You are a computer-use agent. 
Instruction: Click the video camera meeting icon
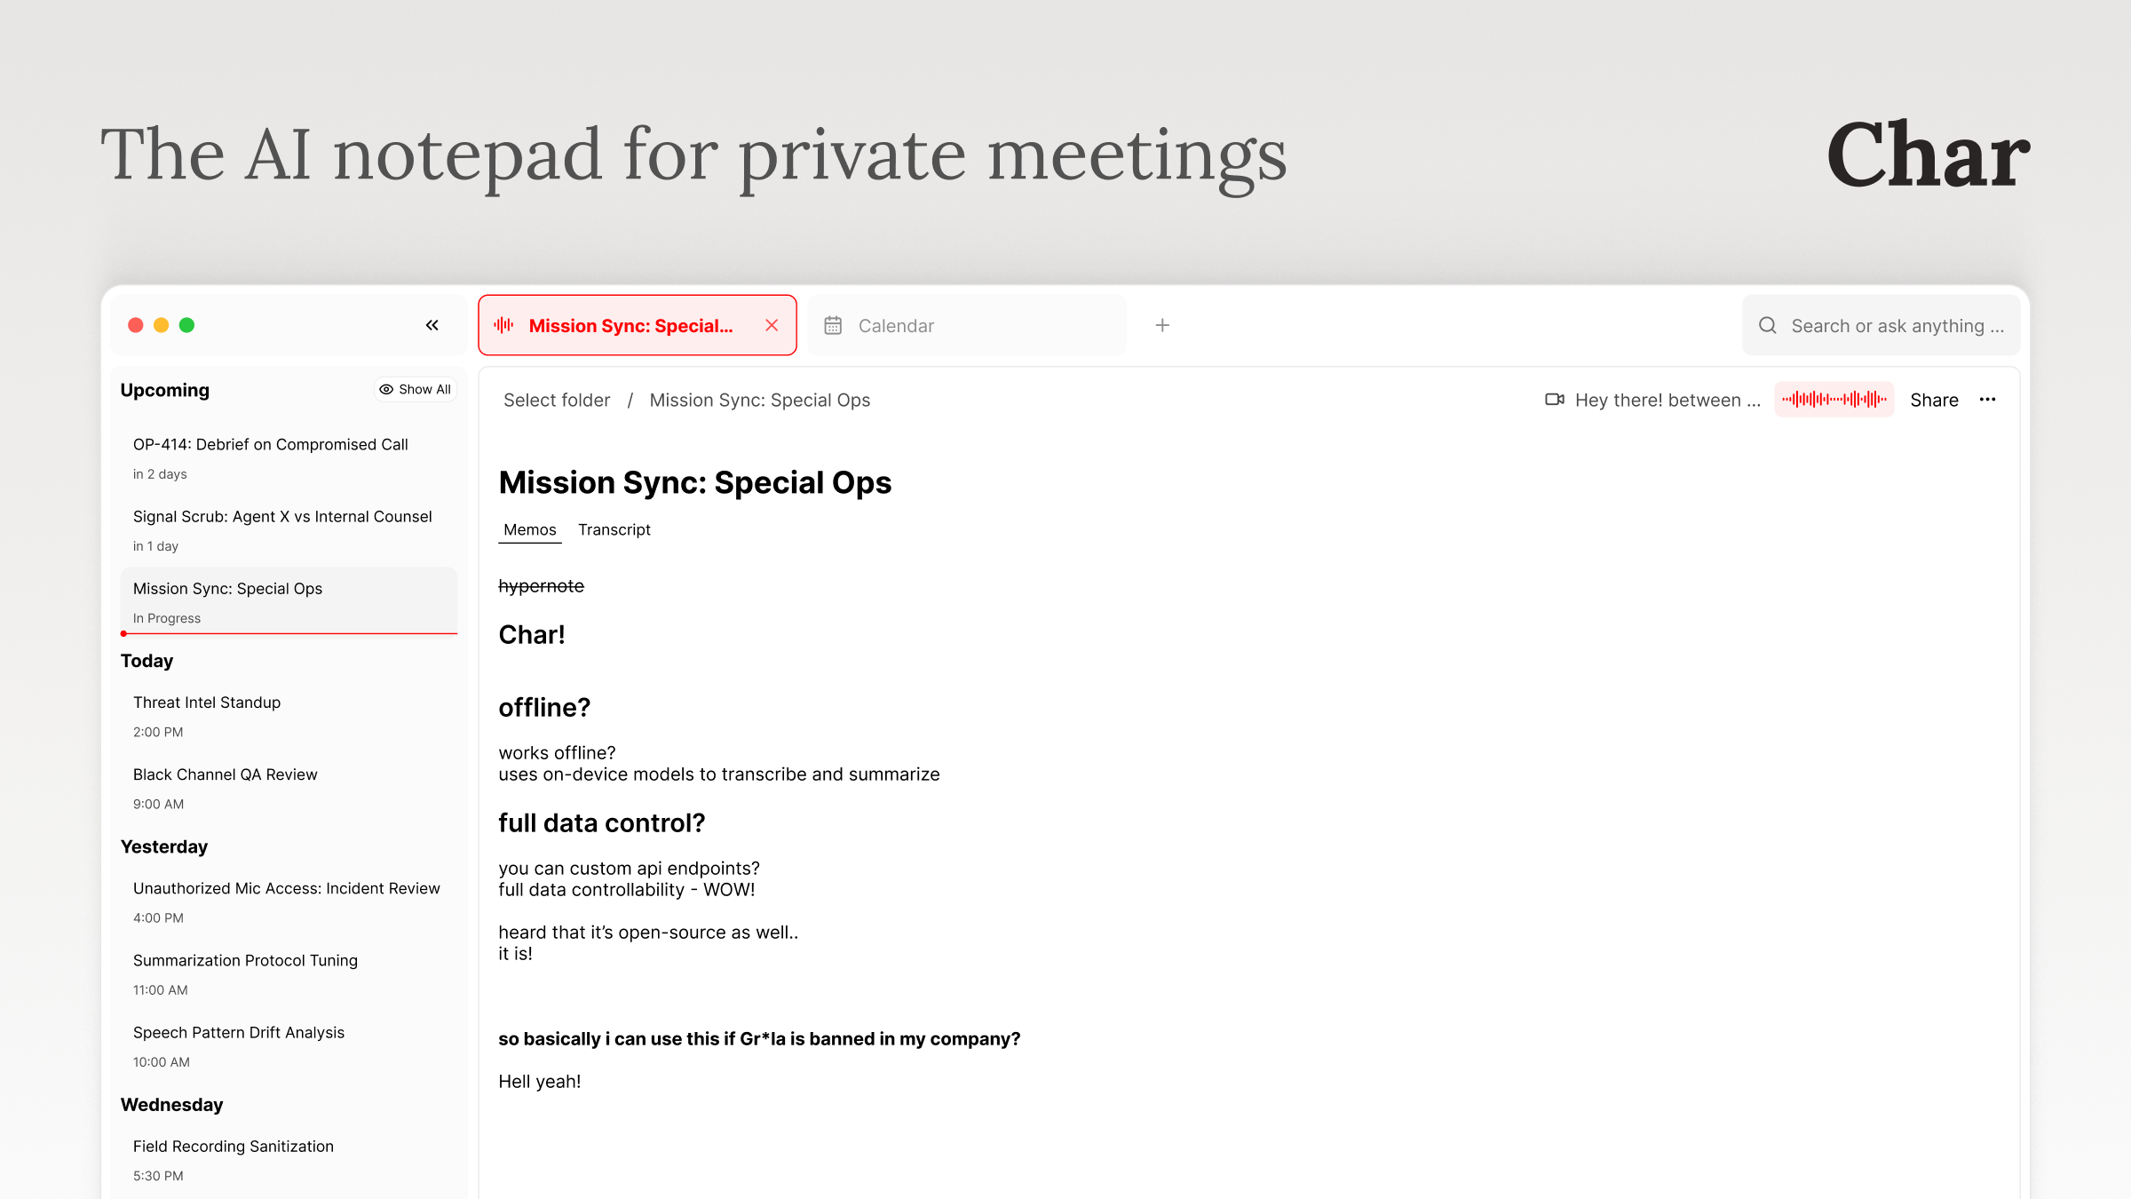[1554, 400]
